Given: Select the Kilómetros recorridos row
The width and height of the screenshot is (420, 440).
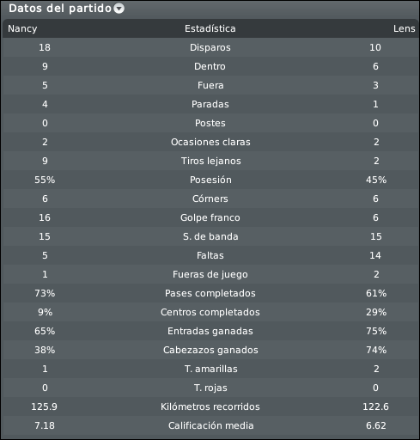Looking at the screenshot, I should [x=210, y=406].
